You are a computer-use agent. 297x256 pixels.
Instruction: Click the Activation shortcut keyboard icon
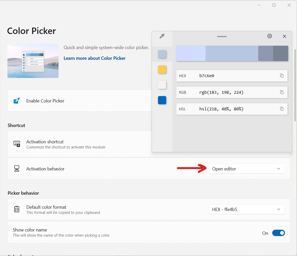pyautogui.click(x=17, y=144)
